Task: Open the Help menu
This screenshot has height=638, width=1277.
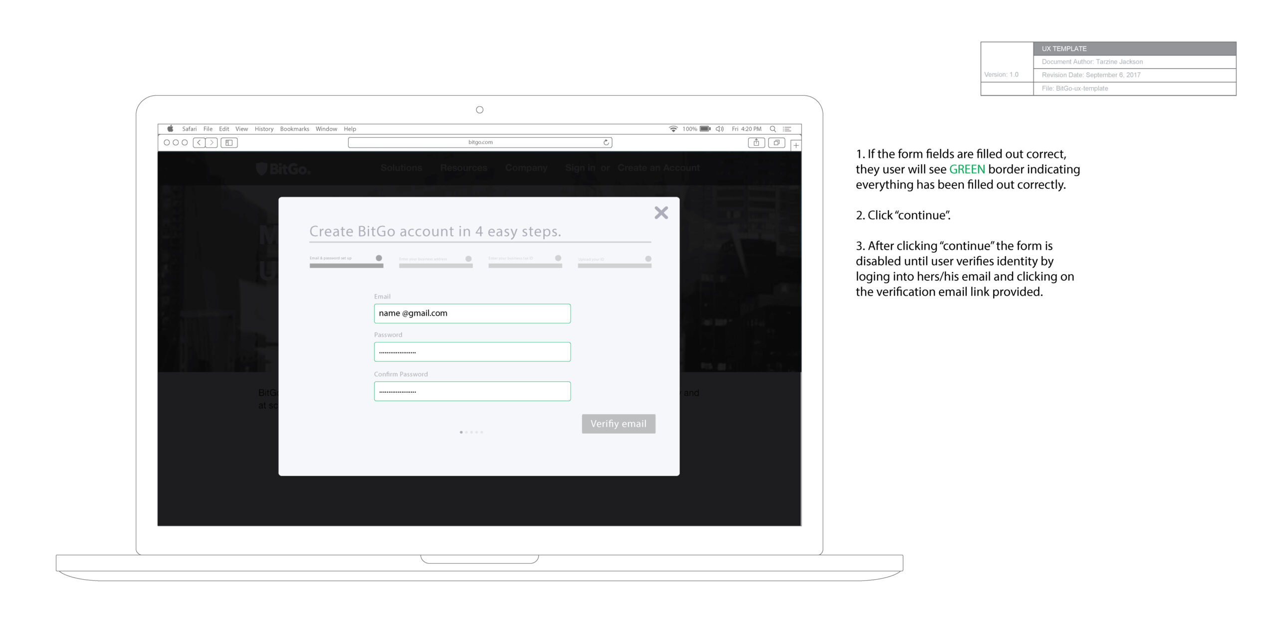Action: pos(350,129)
